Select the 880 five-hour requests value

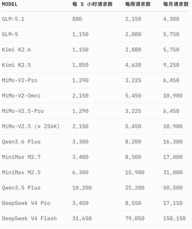[77, 19]
